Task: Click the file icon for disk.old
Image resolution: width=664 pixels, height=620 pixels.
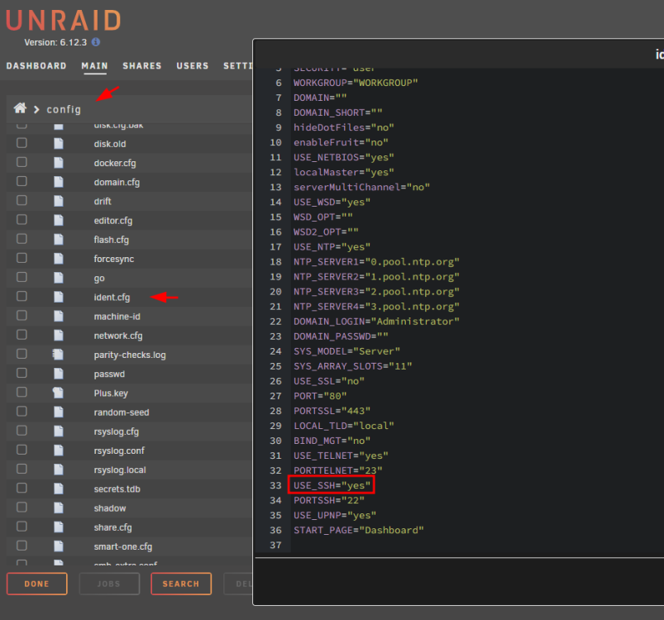Action: (x=59, y=144)
